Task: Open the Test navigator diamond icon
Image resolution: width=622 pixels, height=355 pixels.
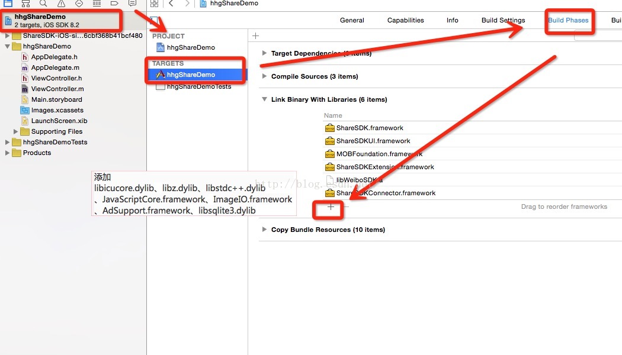Action: tap(79, 3)
